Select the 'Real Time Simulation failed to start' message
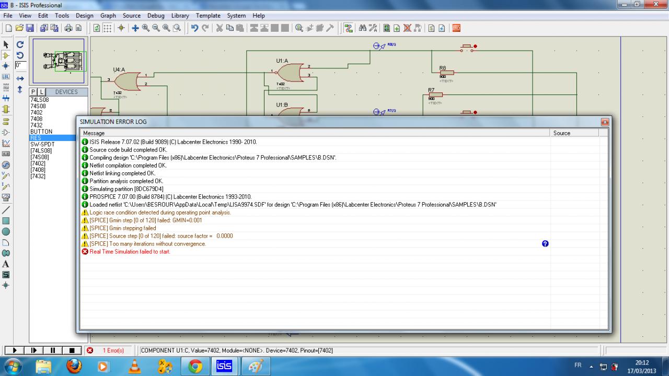The image size is (669, 376). [130, 252]
